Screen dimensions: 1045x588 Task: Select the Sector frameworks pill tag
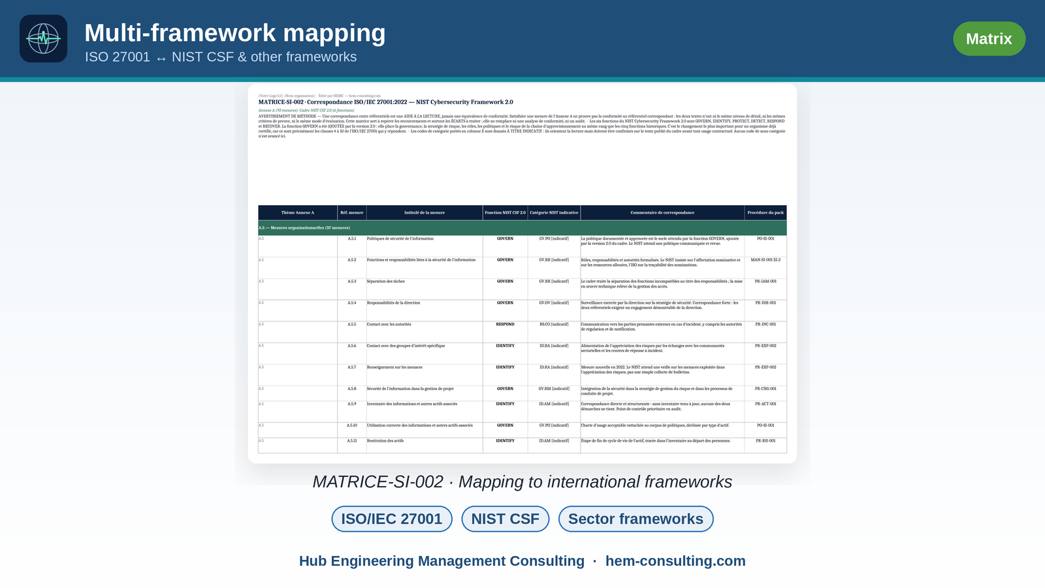point(635,519)
